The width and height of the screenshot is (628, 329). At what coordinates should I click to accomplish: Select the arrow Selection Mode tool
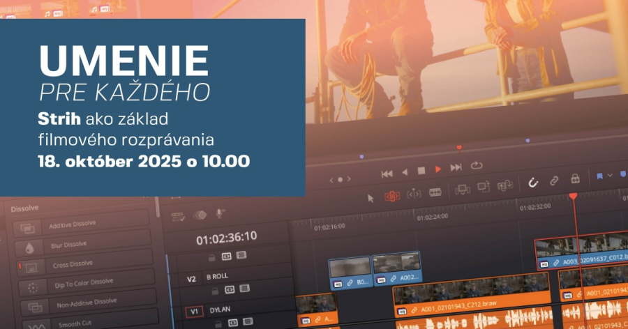(x=371, y=197)
